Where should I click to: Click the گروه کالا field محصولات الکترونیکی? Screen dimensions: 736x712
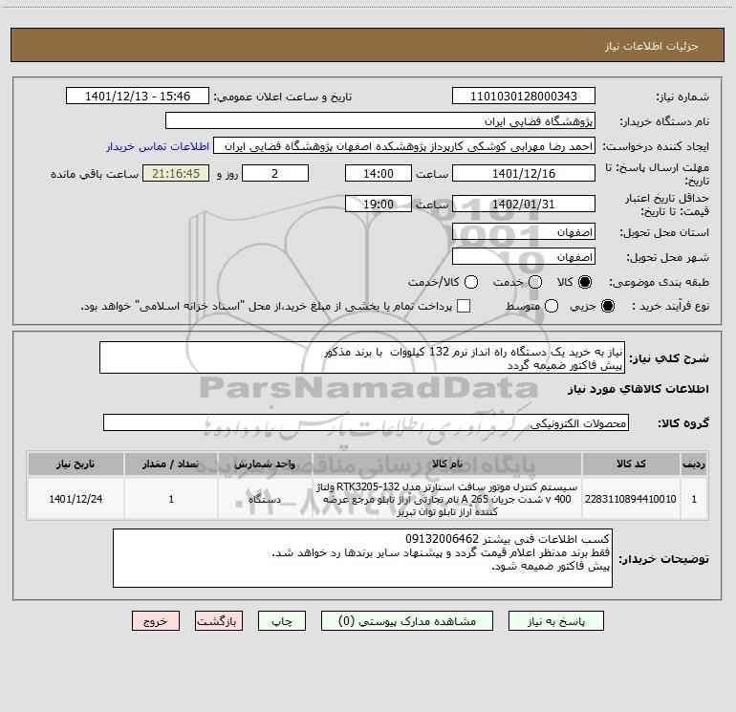366,422
